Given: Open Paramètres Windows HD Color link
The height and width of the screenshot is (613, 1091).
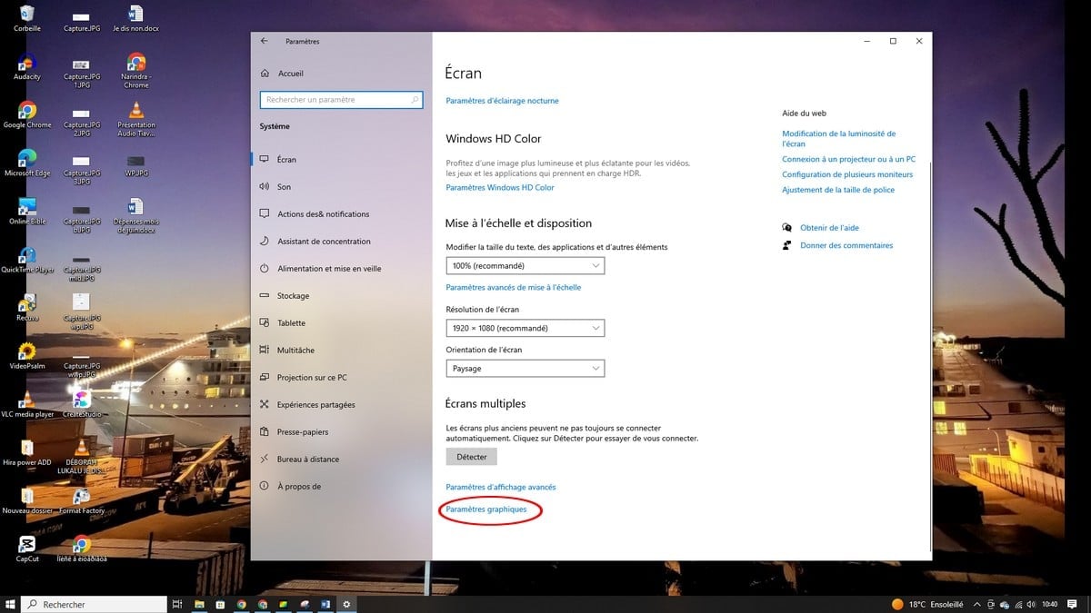Looking at the screenshot, I should click(x=499, y=188).
